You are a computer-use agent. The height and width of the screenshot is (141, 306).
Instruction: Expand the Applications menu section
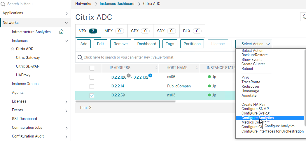(66, 13)
